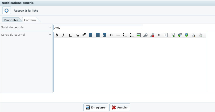Select the Contenu tab
215x112 pixels.
pos(30,20)
